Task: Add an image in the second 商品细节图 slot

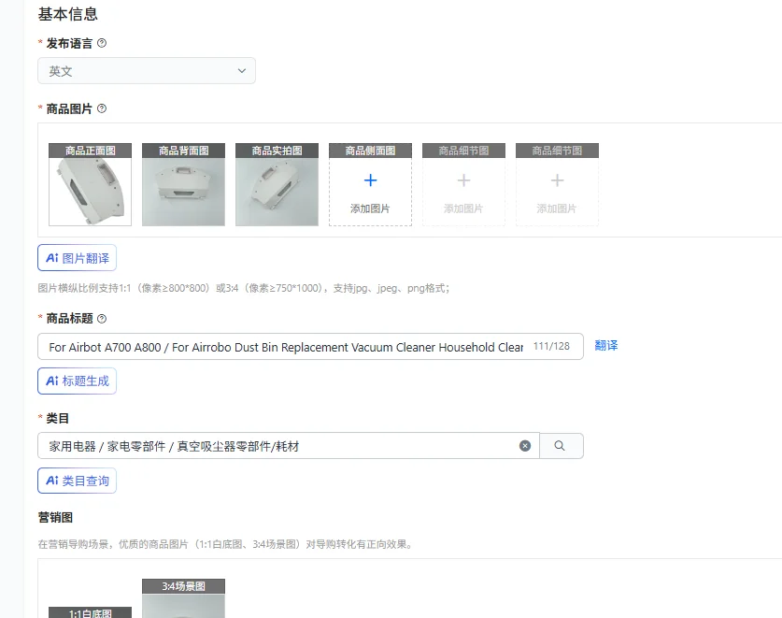Action: pyautogui.click(x=557, y=185)
